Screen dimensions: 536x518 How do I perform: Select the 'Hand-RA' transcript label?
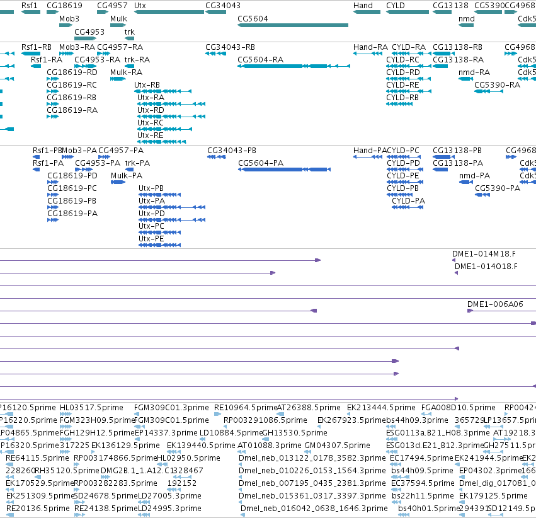[370, 47]
